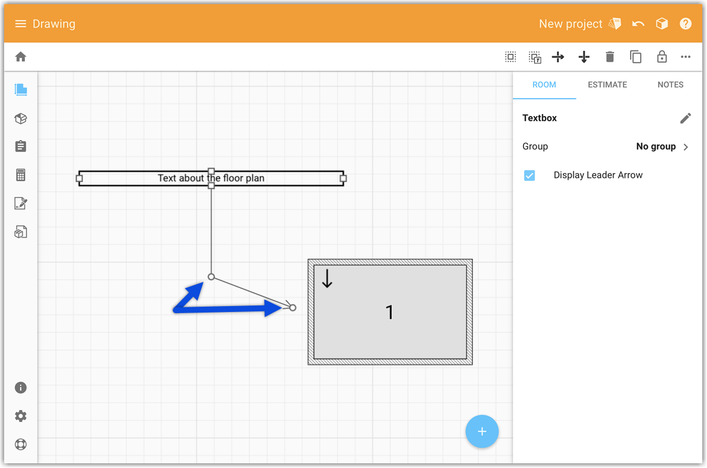The height and width of the screenshot is (468, 707).
Task: Click the select-group dashed squares toolbar icon
Action: [535, 57]
